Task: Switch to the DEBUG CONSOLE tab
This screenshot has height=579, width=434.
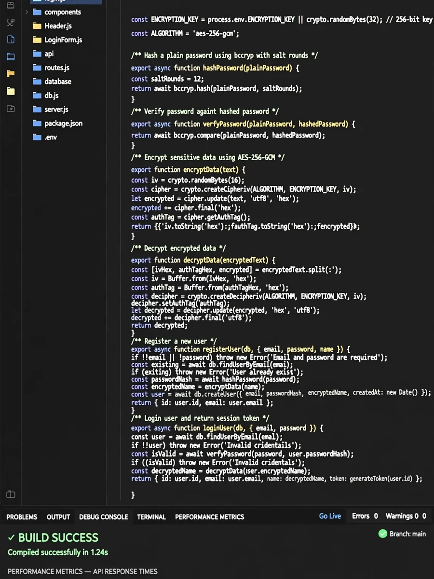Action: pyautogui.click(x=104, y=517)
